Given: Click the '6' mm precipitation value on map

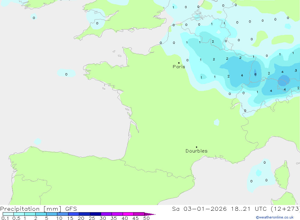Looking at the screenshot, I should 255,74.
